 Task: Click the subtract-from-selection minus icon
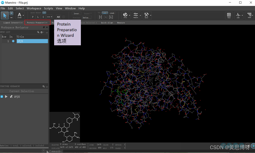point(11,17)
